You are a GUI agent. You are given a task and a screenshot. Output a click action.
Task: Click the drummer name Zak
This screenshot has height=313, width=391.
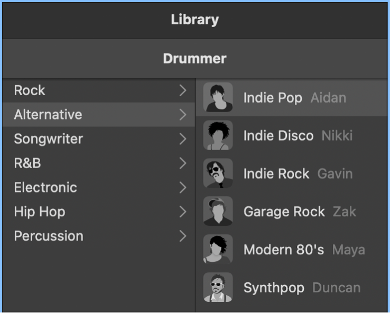tap(345, 211)
